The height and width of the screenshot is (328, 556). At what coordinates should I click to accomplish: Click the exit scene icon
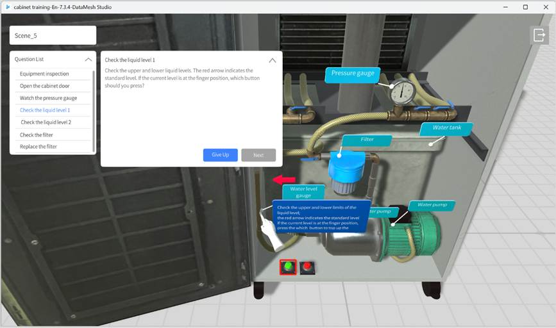pos(538,35)
